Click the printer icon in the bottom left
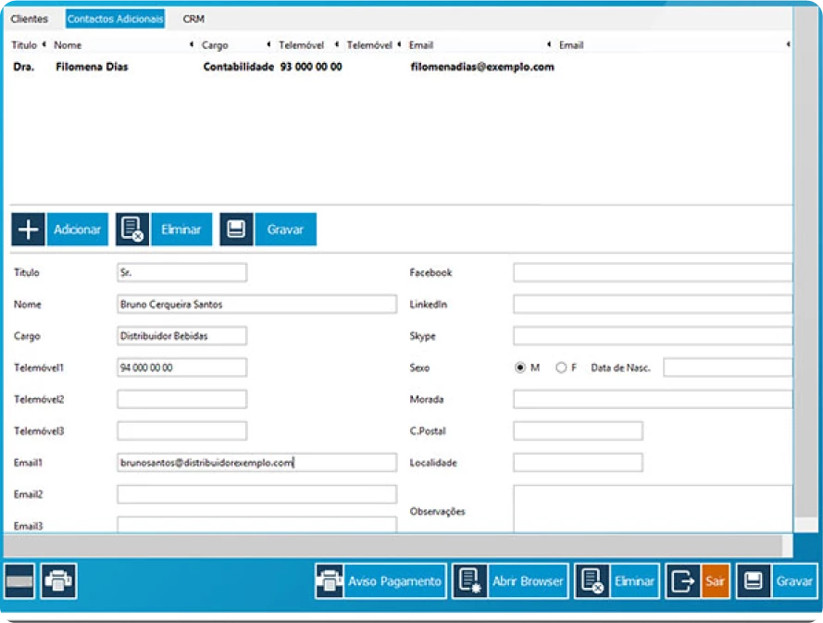Image resolution: width=823 pixels, height=623 pixels. coord(59,581)
